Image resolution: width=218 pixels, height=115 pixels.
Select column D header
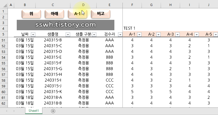[83, 5]
